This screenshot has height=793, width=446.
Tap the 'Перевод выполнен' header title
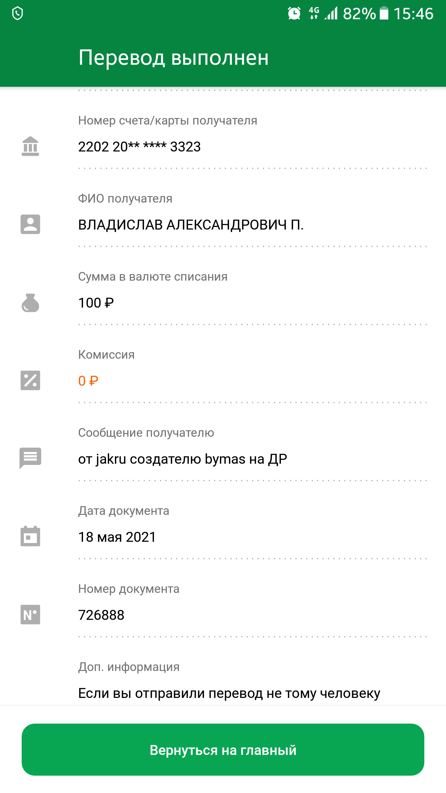173,58
